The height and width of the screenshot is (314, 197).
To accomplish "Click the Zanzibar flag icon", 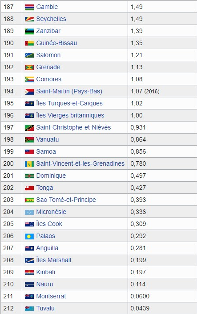I will (29, 31).
